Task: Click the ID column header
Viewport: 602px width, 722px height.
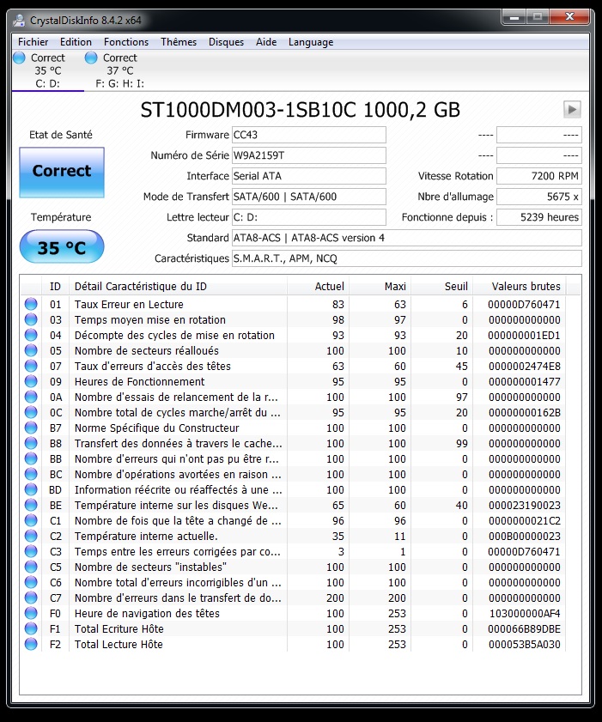Action: tap(55, 287)
